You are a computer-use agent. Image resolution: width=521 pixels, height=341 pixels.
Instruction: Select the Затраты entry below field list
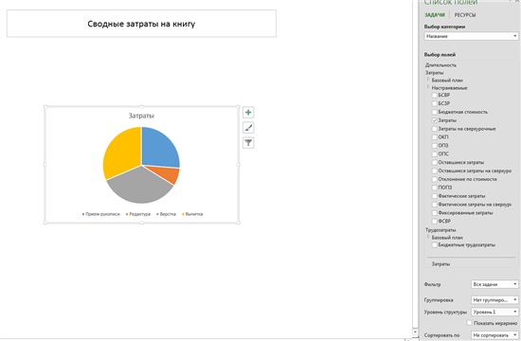[440, 264]
